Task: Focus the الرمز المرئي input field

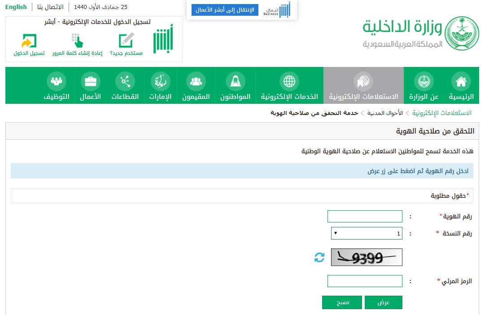Action: coord(365,281)
